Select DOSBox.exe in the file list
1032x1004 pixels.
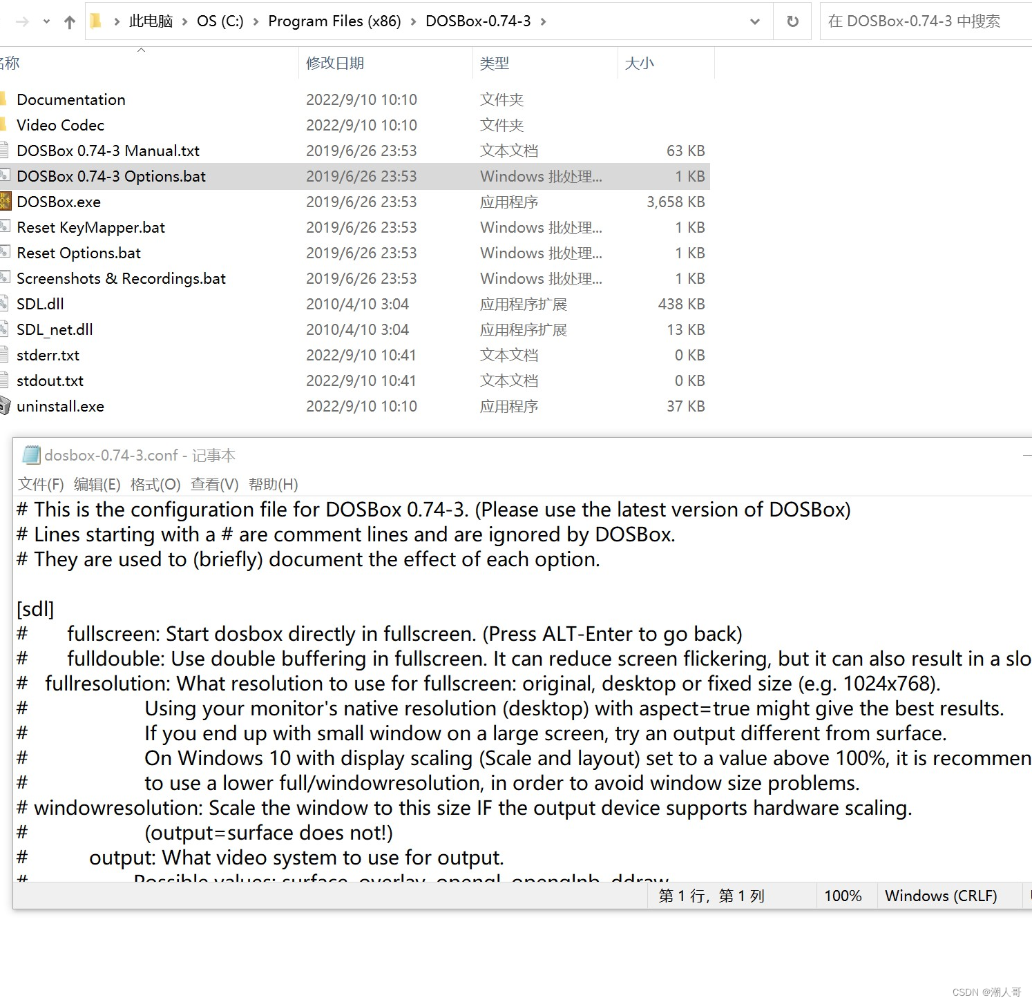[x=59, y=202]
